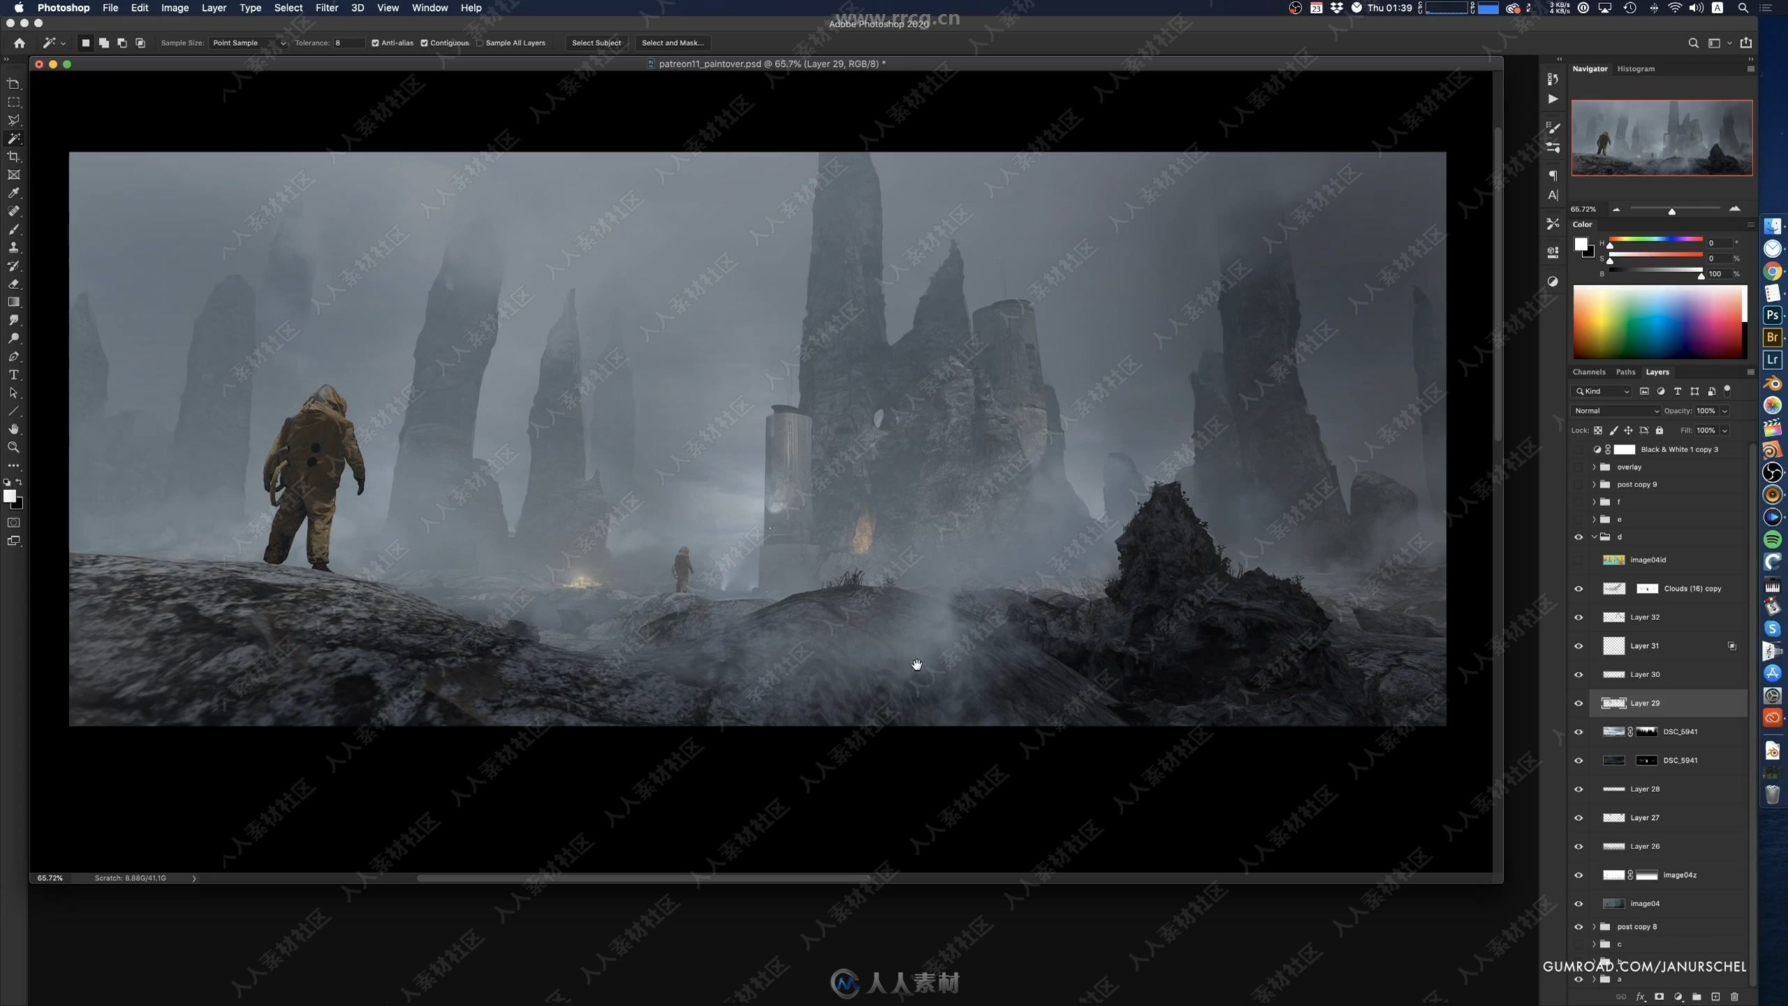Expand the overlay group layer

(1592, 467)
